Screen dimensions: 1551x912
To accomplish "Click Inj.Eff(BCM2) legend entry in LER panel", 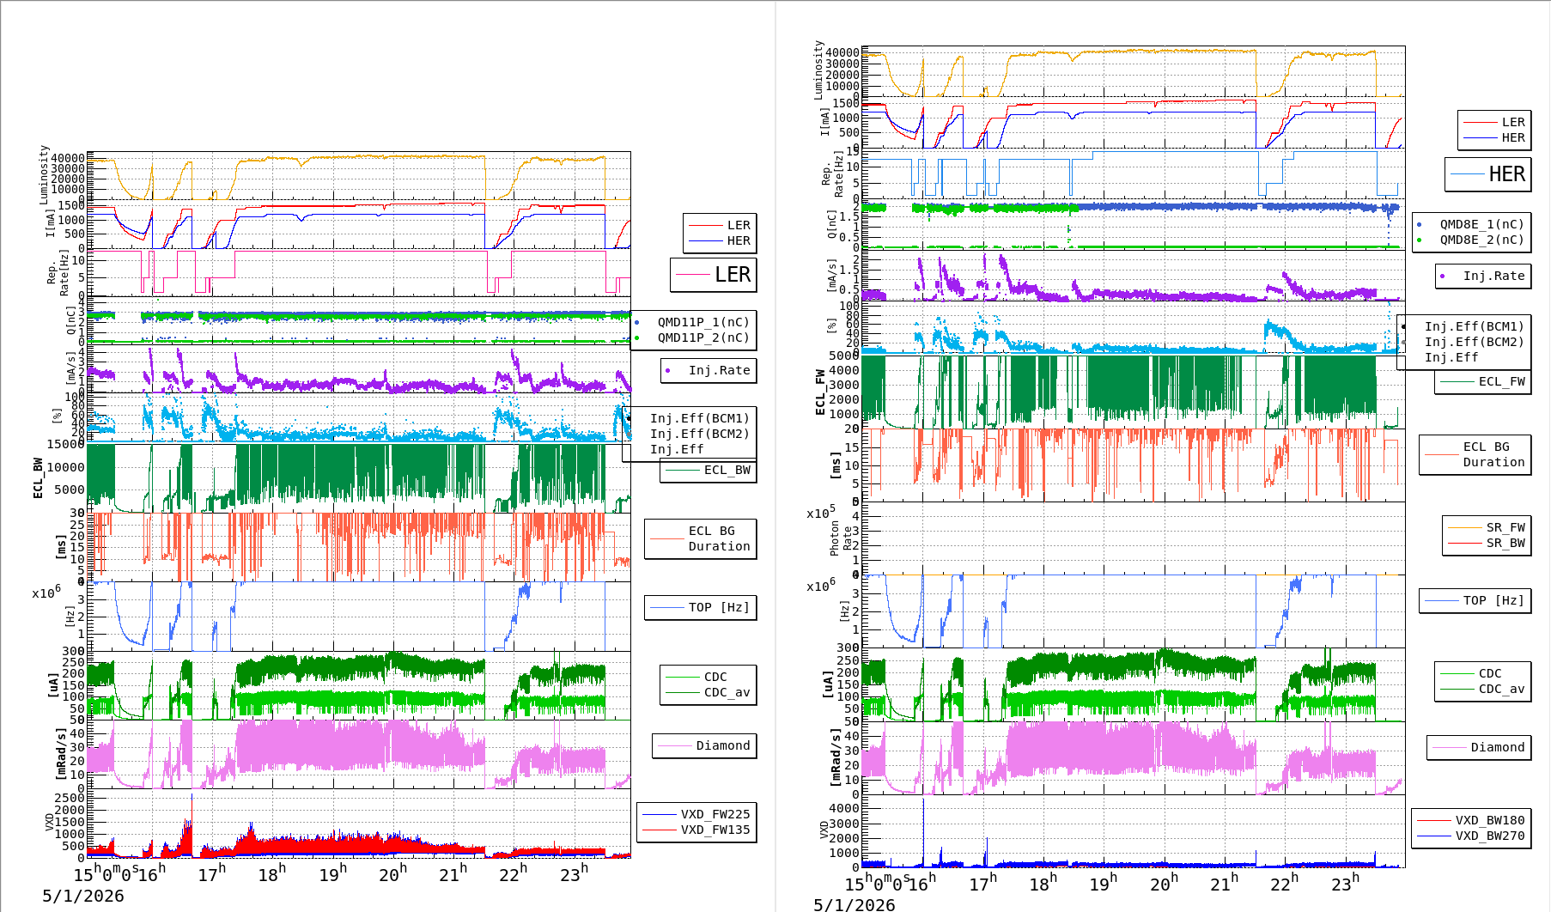I will point(699,434).
